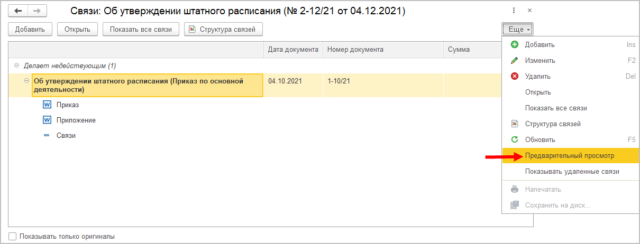This screenshot has height=244, width=640.
Task: Click the Дата документа column header
Action: click(293, 50)
